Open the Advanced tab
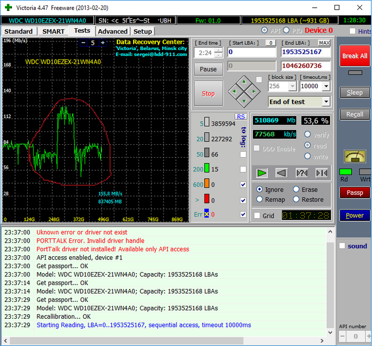Viewport: 380px width, 346px height. [x=112, y=32]
